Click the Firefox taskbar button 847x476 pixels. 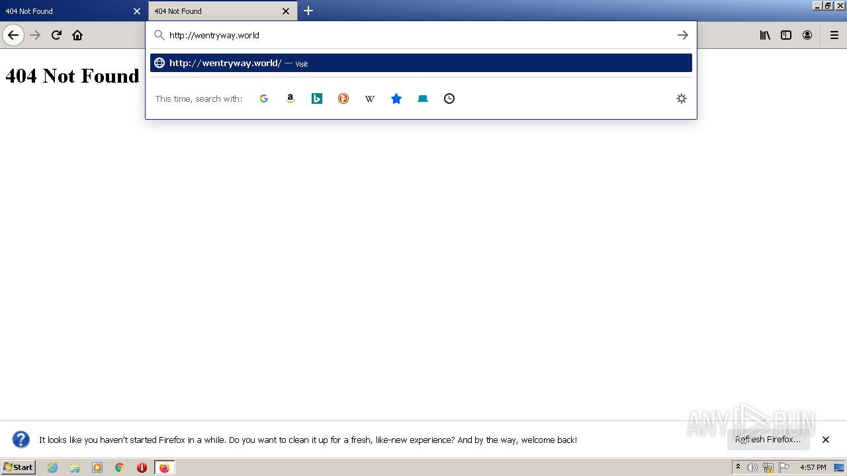coord(164,467)
